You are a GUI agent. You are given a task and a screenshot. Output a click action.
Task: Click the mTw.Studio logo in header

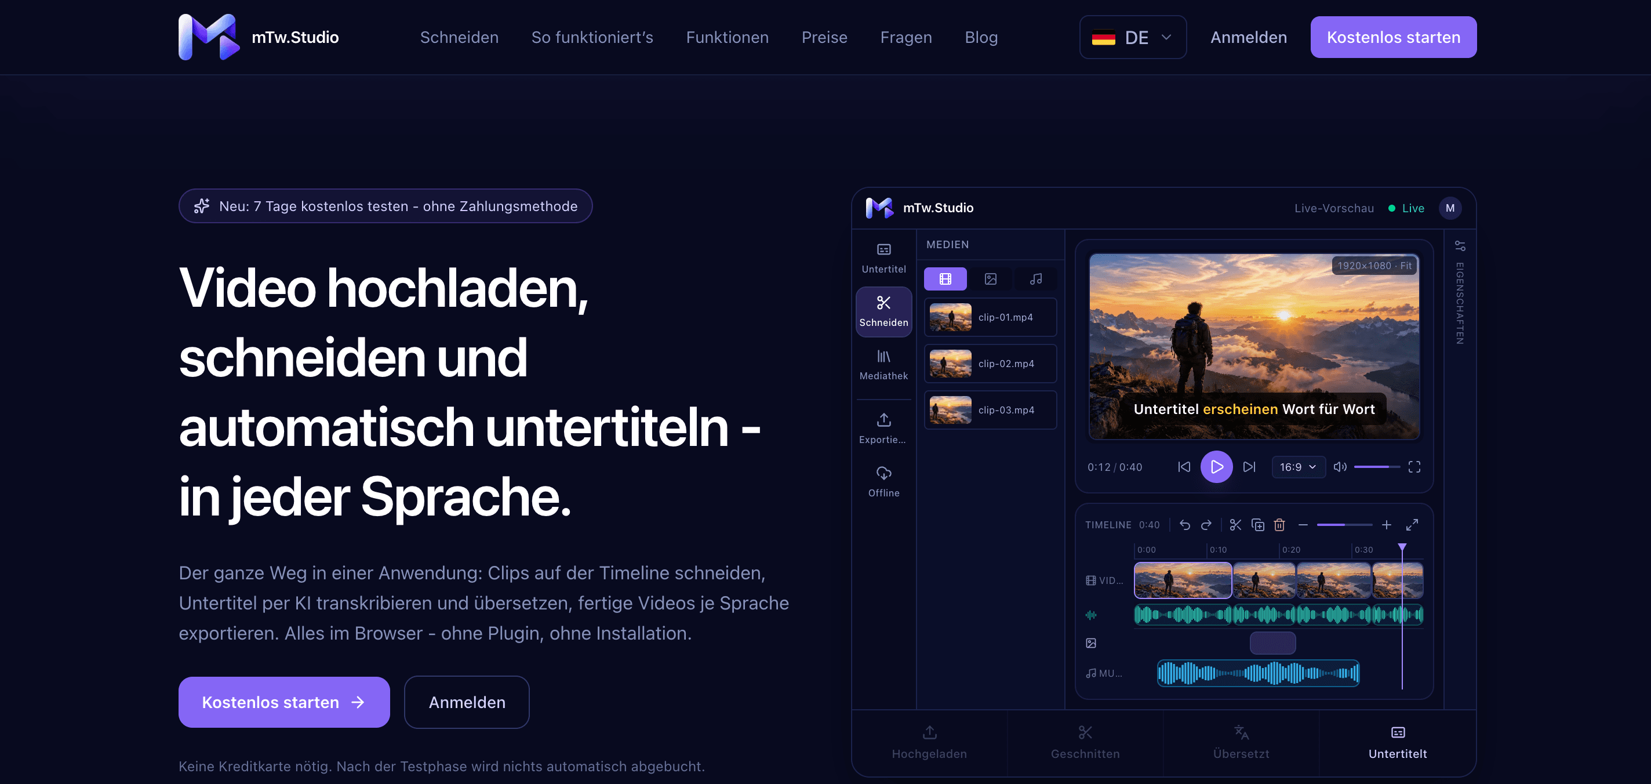click(259, 37)
